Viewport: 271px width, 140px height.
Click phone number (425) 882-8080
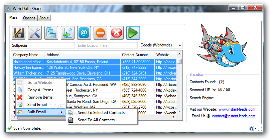point(134,85)
